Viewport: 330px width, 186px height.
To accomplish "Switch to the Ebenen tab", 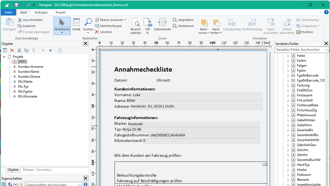I will tap(28, 170).
